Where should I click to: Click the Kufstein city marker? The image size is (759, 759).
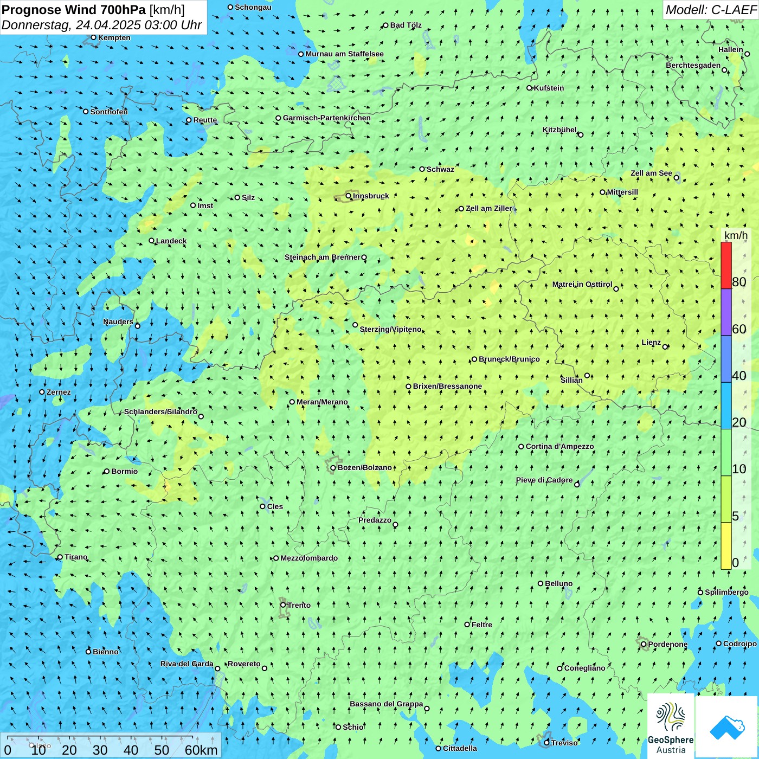(x=529, y=88)
